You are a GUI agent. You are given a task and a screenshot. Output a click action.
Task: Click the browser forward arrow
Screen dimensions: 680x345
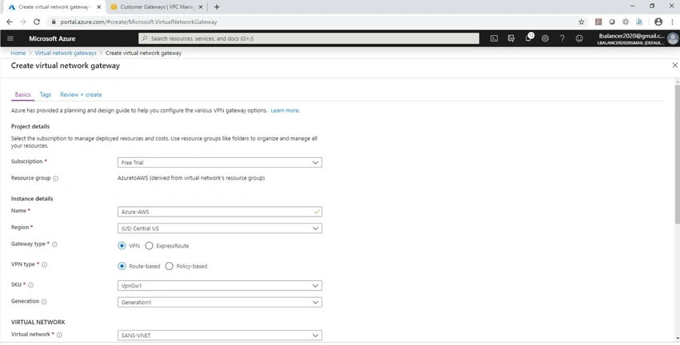[23, 22]
